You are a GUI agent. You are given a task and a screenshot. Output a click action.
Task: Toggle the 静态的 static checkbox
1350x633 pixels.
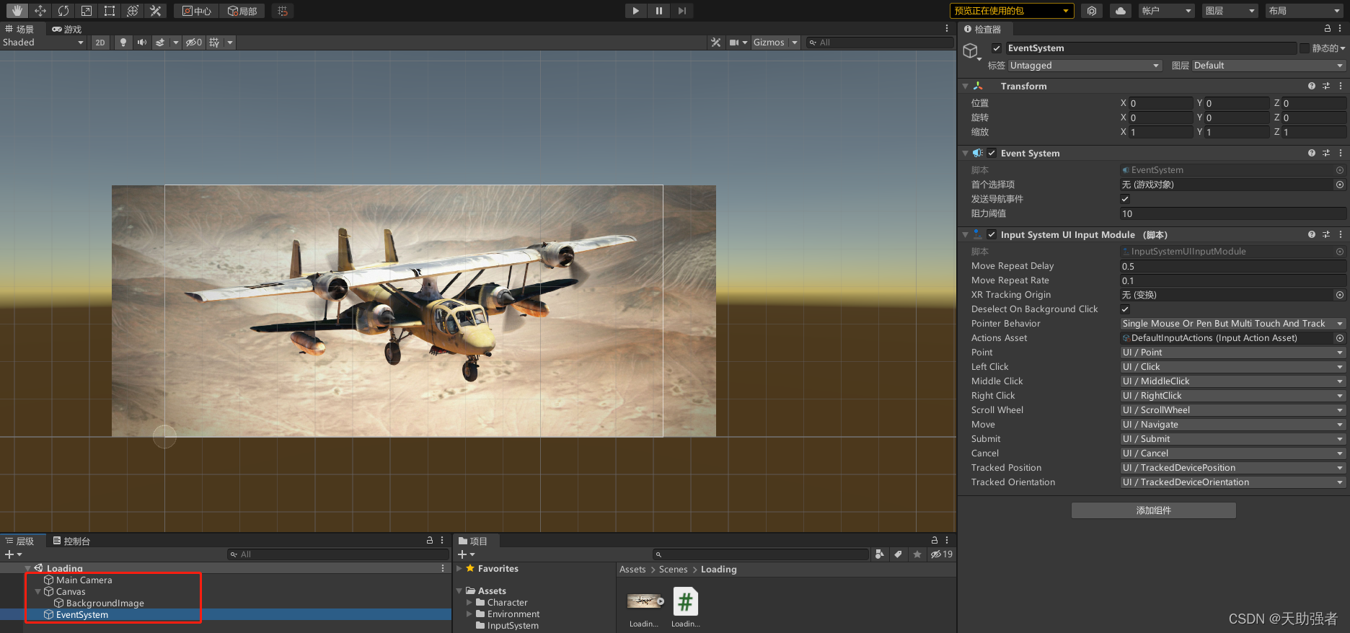pyautogui.click(x=1305, y=48)
